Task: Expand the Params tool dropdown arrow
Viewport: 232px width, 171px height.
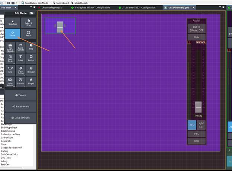Action: 25,86
